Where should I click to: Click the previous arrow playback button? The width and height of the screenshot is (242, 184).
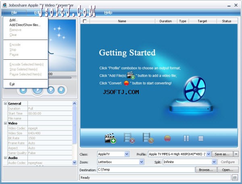pos(23,90)
